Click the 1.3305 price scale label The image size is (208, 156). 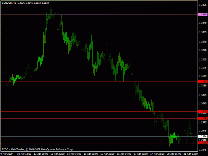(203, 32)
